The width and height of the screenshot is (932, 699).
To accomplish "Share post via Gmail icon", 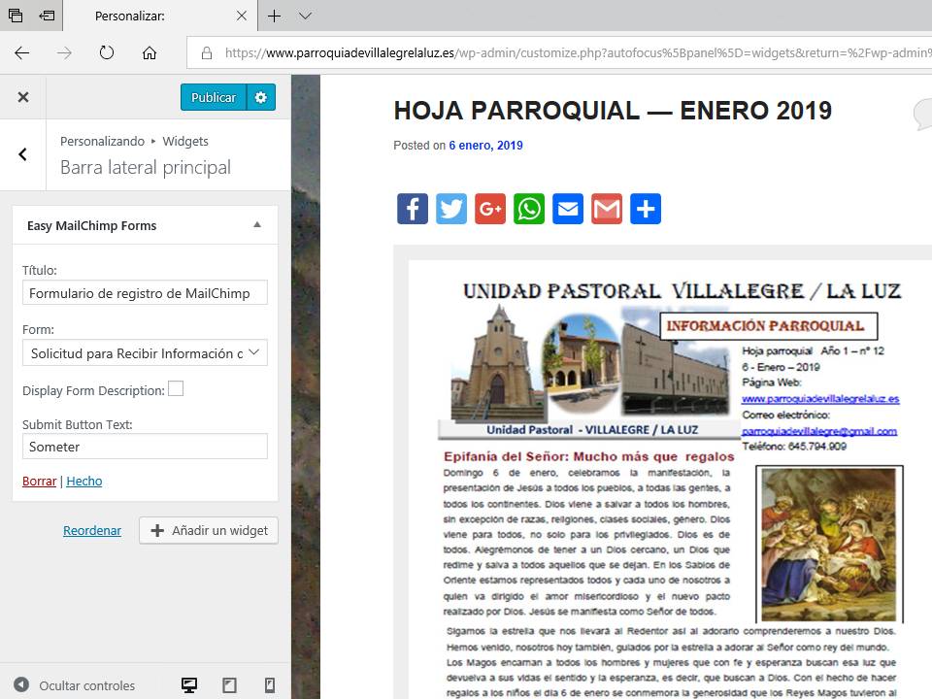I will [x=606, y=209].
